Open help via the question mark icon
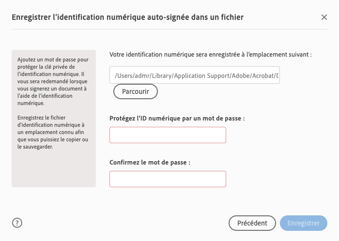 click(17, 223)
